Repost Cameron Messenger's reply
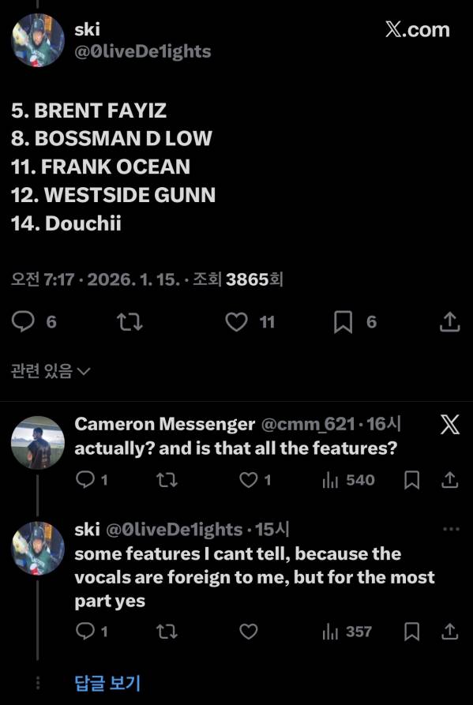The height and width of the screenshot is (705, 473). (167, 480)
